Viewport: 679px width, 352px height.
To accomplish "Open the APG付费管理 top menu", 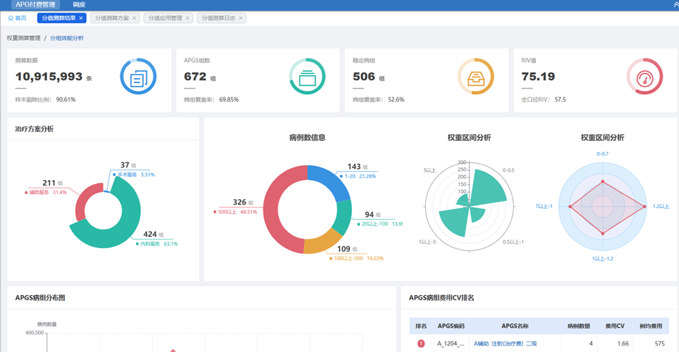I will (x=35, y=4).
